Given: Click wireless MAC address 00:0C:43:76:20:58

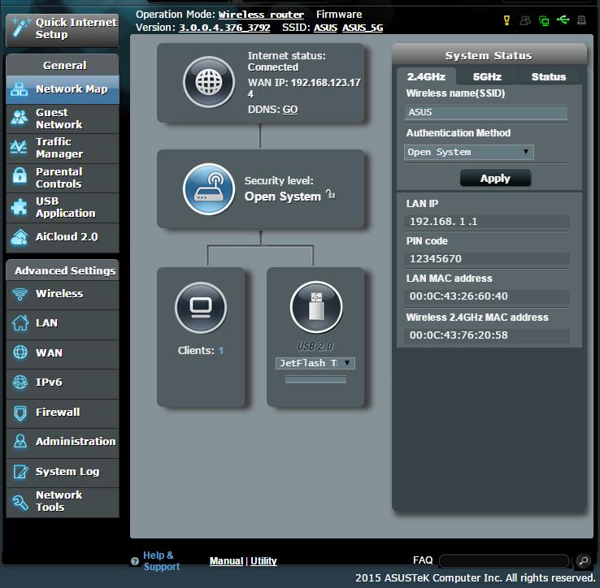Looking at the screenshot, I should click(x=459, y=335).
